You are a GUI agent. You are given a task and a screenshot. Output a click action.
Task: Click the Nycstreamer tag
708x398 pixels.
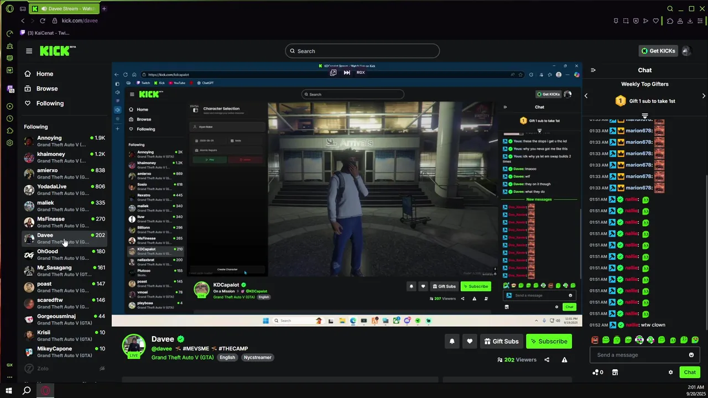point(258,358)
